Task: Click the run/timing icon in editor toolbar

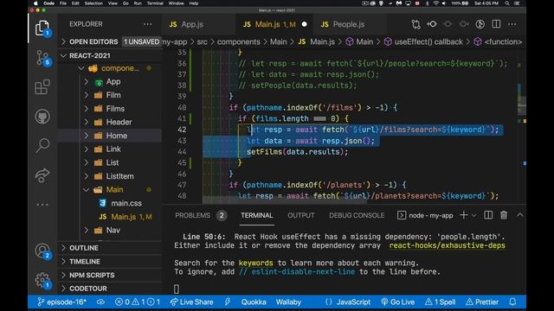Action: click(480, 24)
